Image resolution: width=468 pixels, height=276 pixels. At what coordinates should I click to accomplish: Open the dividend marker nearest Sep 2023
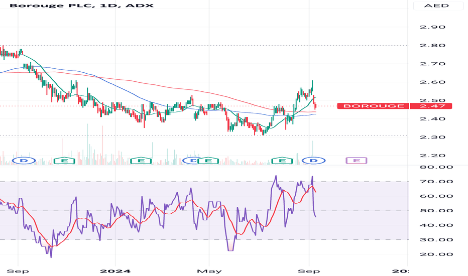24,161
